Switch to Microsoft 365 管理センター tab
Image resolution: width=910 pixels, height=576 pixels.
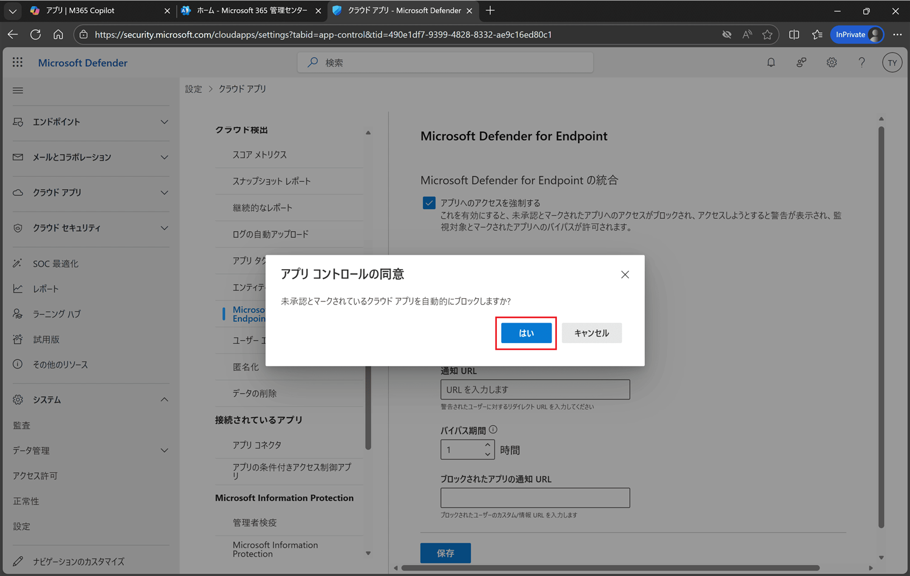click(x=251, y=11)
